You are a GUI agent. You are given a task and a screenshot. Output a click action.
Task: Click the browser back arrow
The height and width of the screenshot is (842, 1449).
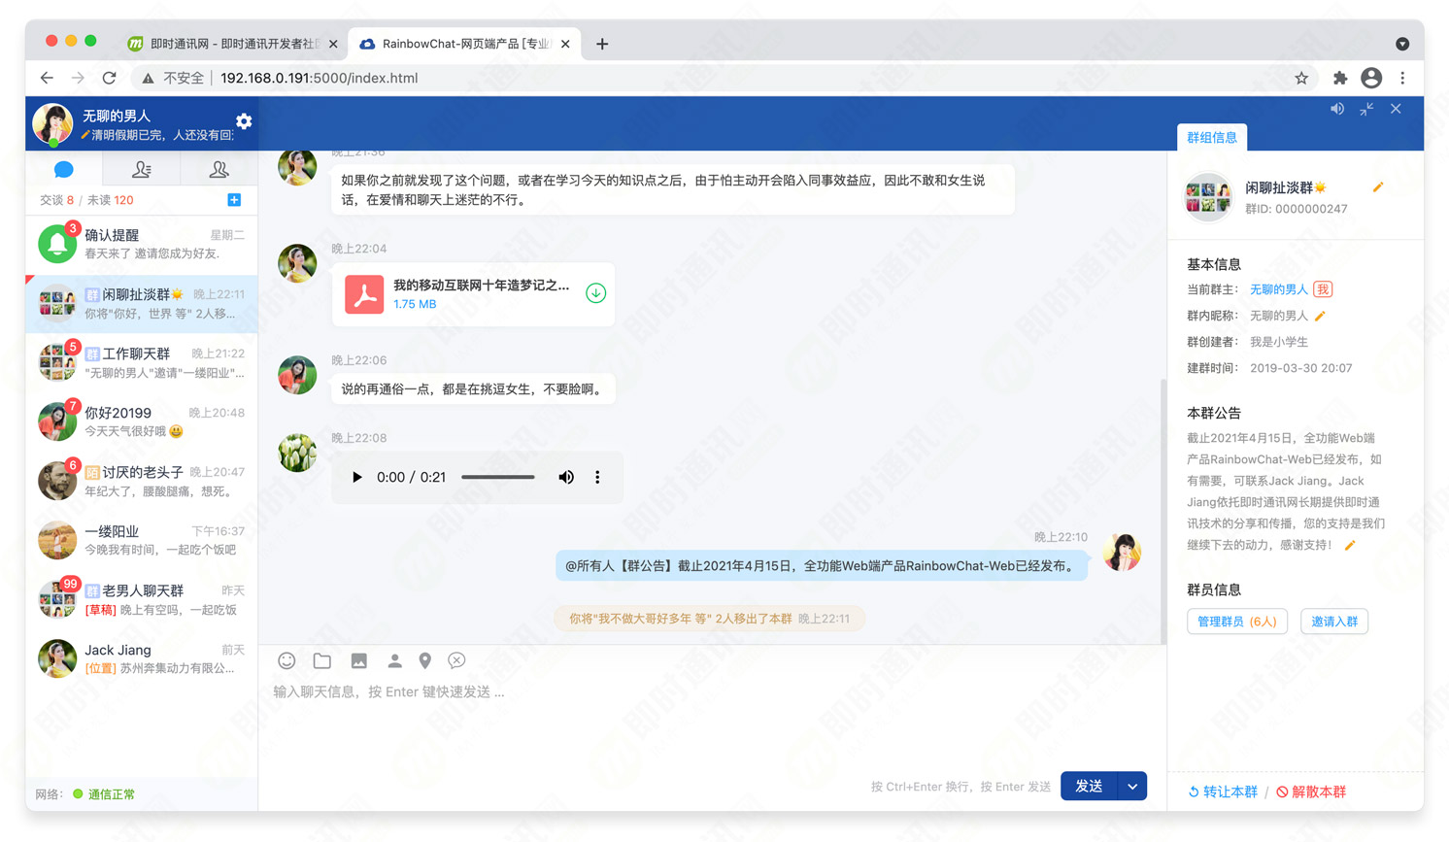47,78
